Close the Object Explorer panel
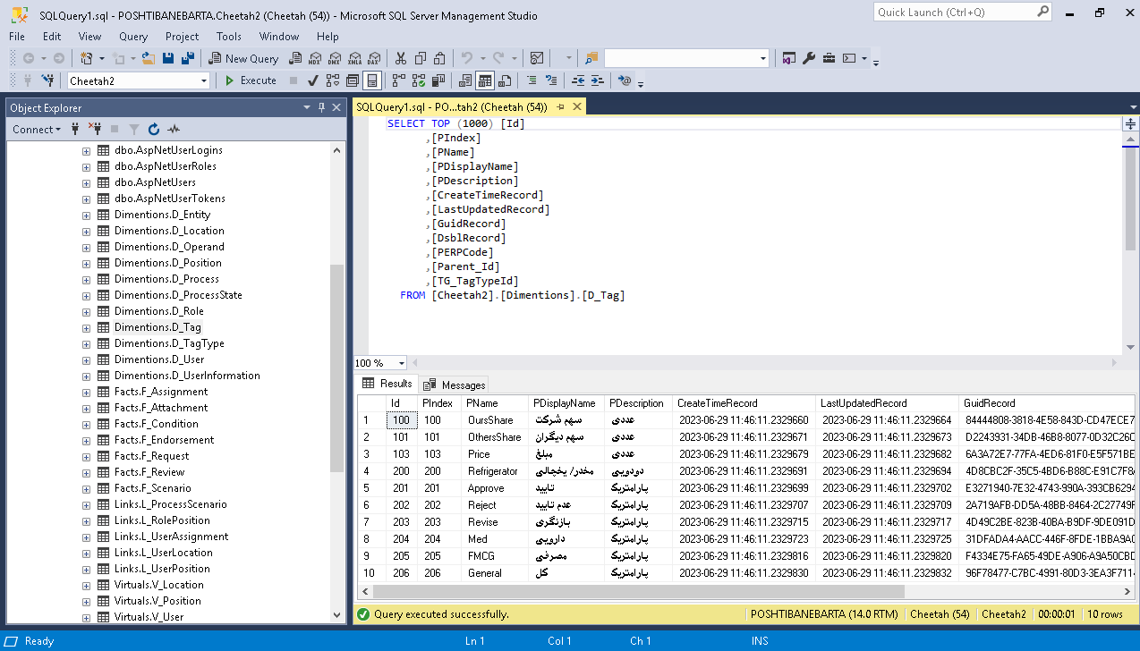Screen dimensions: 1140x651 pos(337,107)
